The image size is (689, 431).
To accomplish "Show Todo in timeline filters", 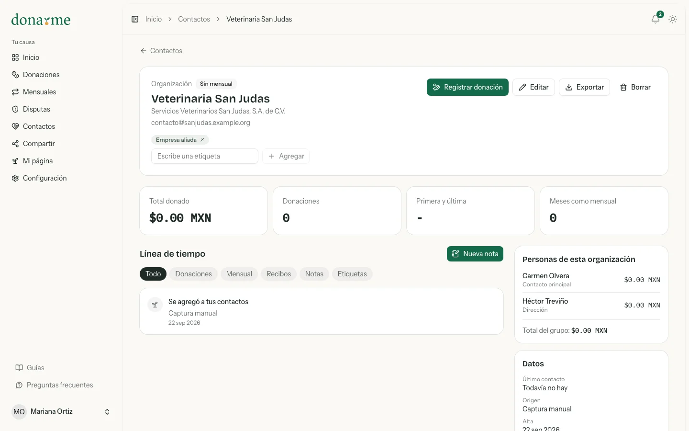I will 153,274.
